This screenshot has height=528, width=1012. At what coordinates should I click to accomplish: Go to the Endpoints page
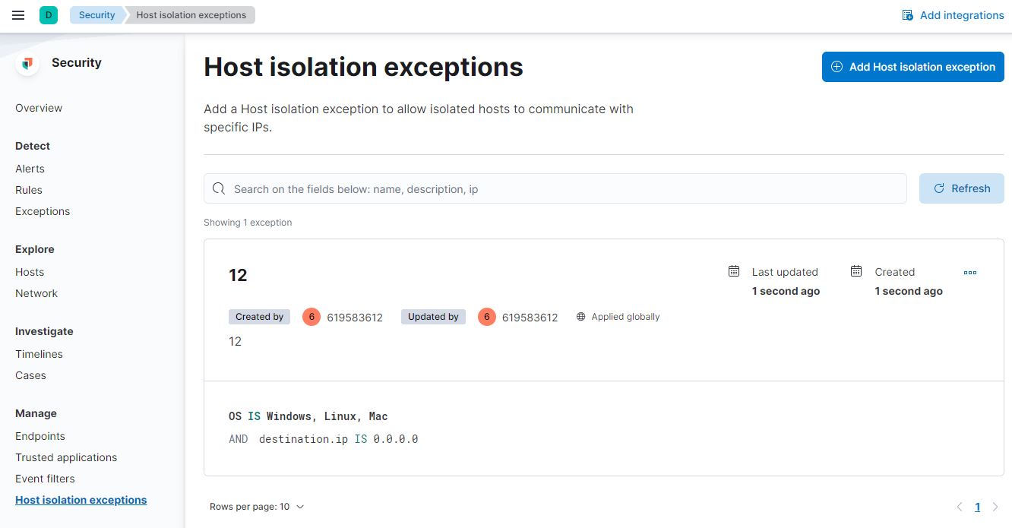pos(40,436)
